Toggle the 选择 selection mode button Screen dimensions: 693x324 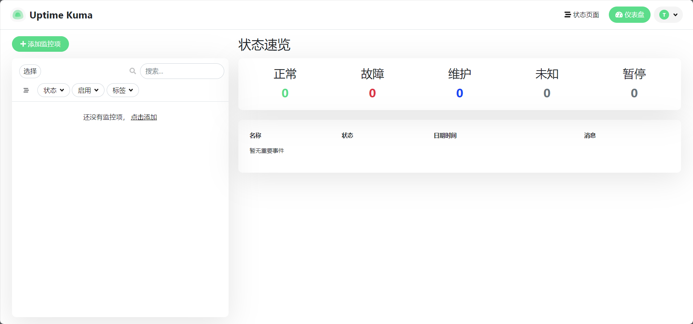(x=30, y=71)
